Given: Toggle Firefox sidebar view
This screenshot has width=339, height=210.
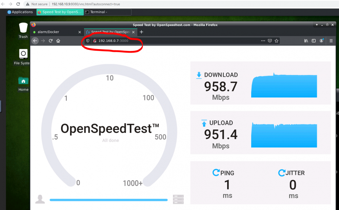Looking at the screenshot, I should point(314,41).
